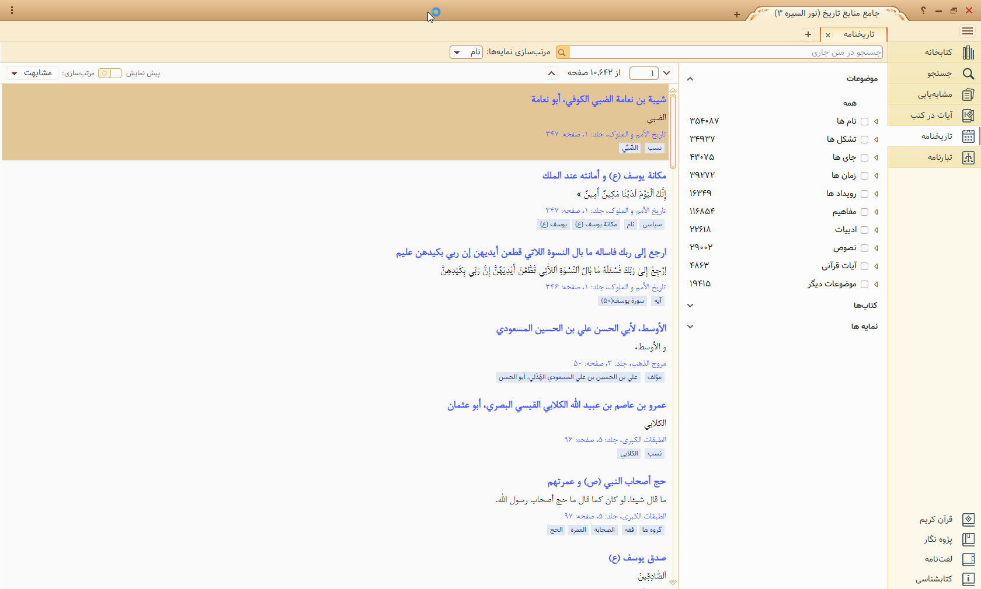Click the scroll-down arrow of results list
Screen dimensions: 981x589
(673, 583)
